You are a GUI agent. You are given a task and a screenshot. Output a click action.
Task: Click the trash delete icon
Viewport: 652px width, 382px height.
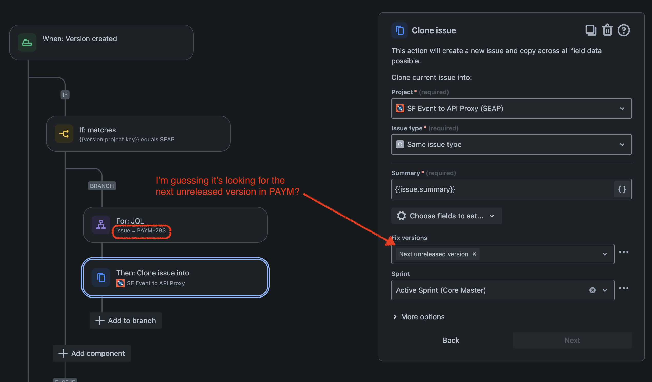[x=607, y=30]
